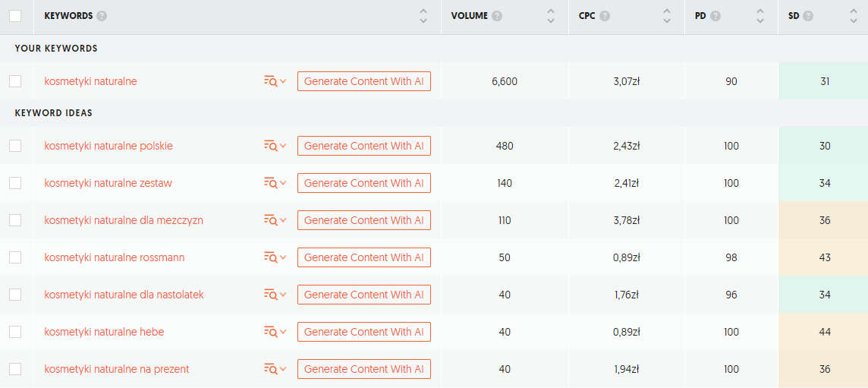This screenshot has height=388, width=868.
Task: Open the kosmetyki naturalne hebe link
Action: tap(104, 332)
